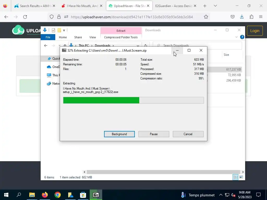The width and height of the screenshot is (267, 200).
Task: Click Firefox tracking protection shield
Action: (52, 17)
